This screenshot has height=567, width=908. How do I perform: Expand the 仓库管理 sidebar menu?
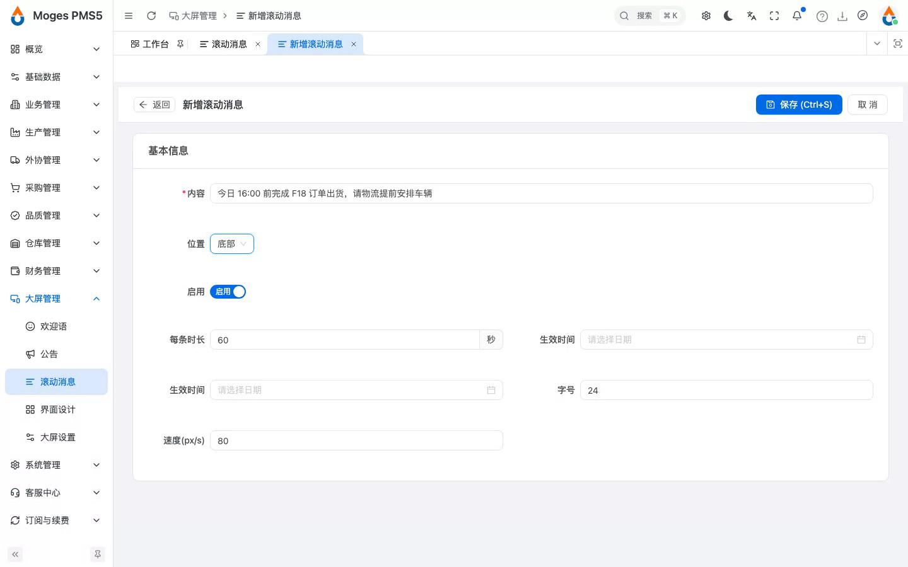click(x=56, y=243)
